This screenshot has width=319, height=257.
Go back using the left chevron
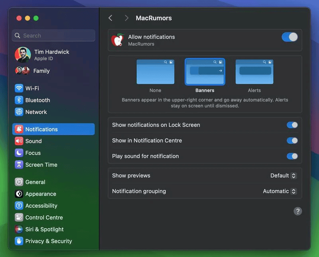point(110,18)
